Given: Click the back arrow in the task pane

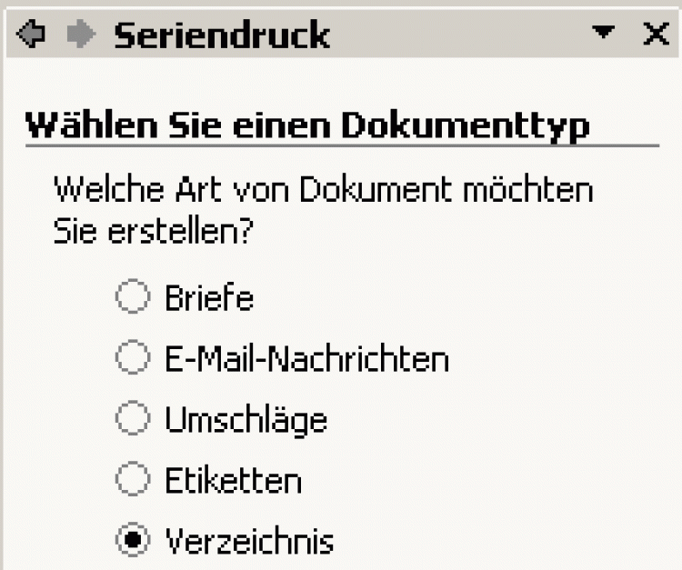Looking at the screenshot, I should [x=32, y=35].
